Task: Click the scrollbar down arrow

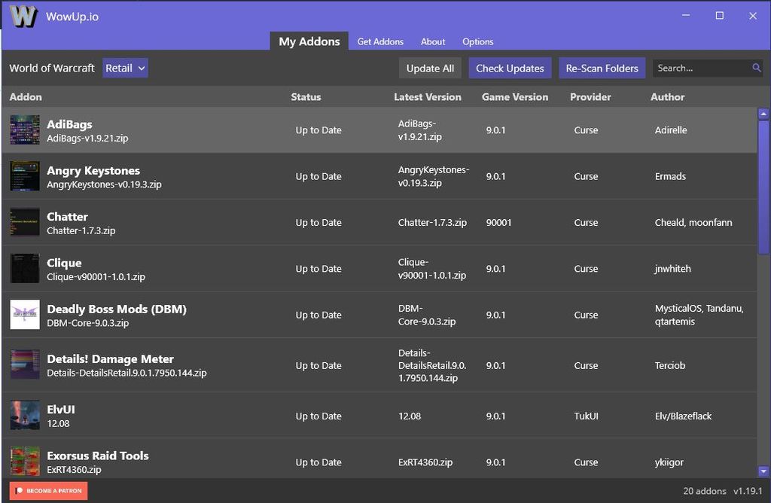Action: [763, 472]
